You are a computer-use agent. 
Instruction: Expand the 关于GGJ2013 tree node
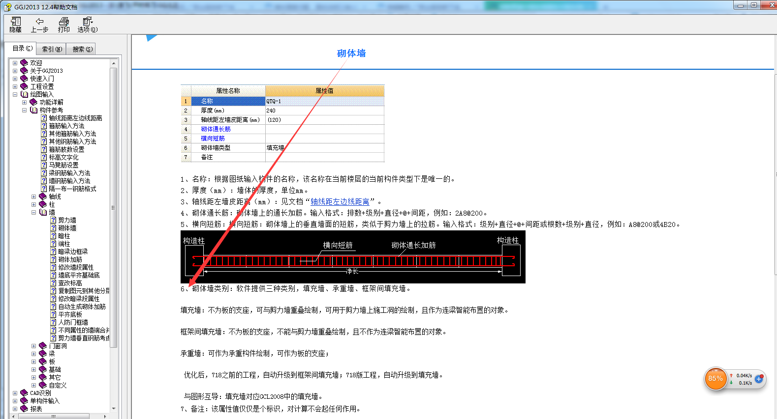(15, 71)
